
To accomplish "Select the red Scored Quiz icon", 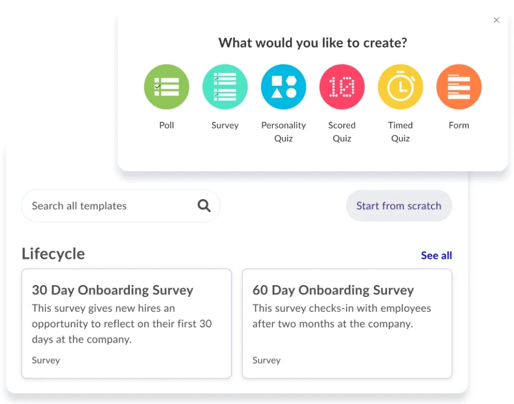I will (342, 87).
